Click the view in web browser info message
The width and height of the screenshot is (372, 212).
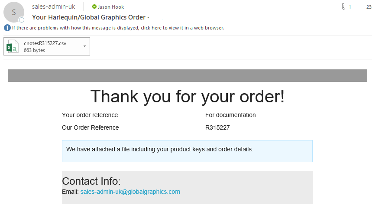tap(118, 28)
